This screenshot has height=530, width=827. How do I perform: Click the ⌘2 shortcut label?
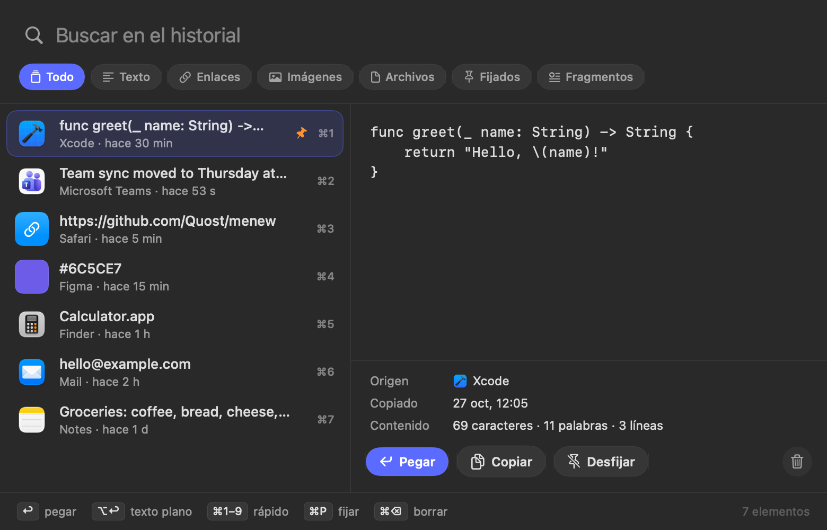point(326,181)
